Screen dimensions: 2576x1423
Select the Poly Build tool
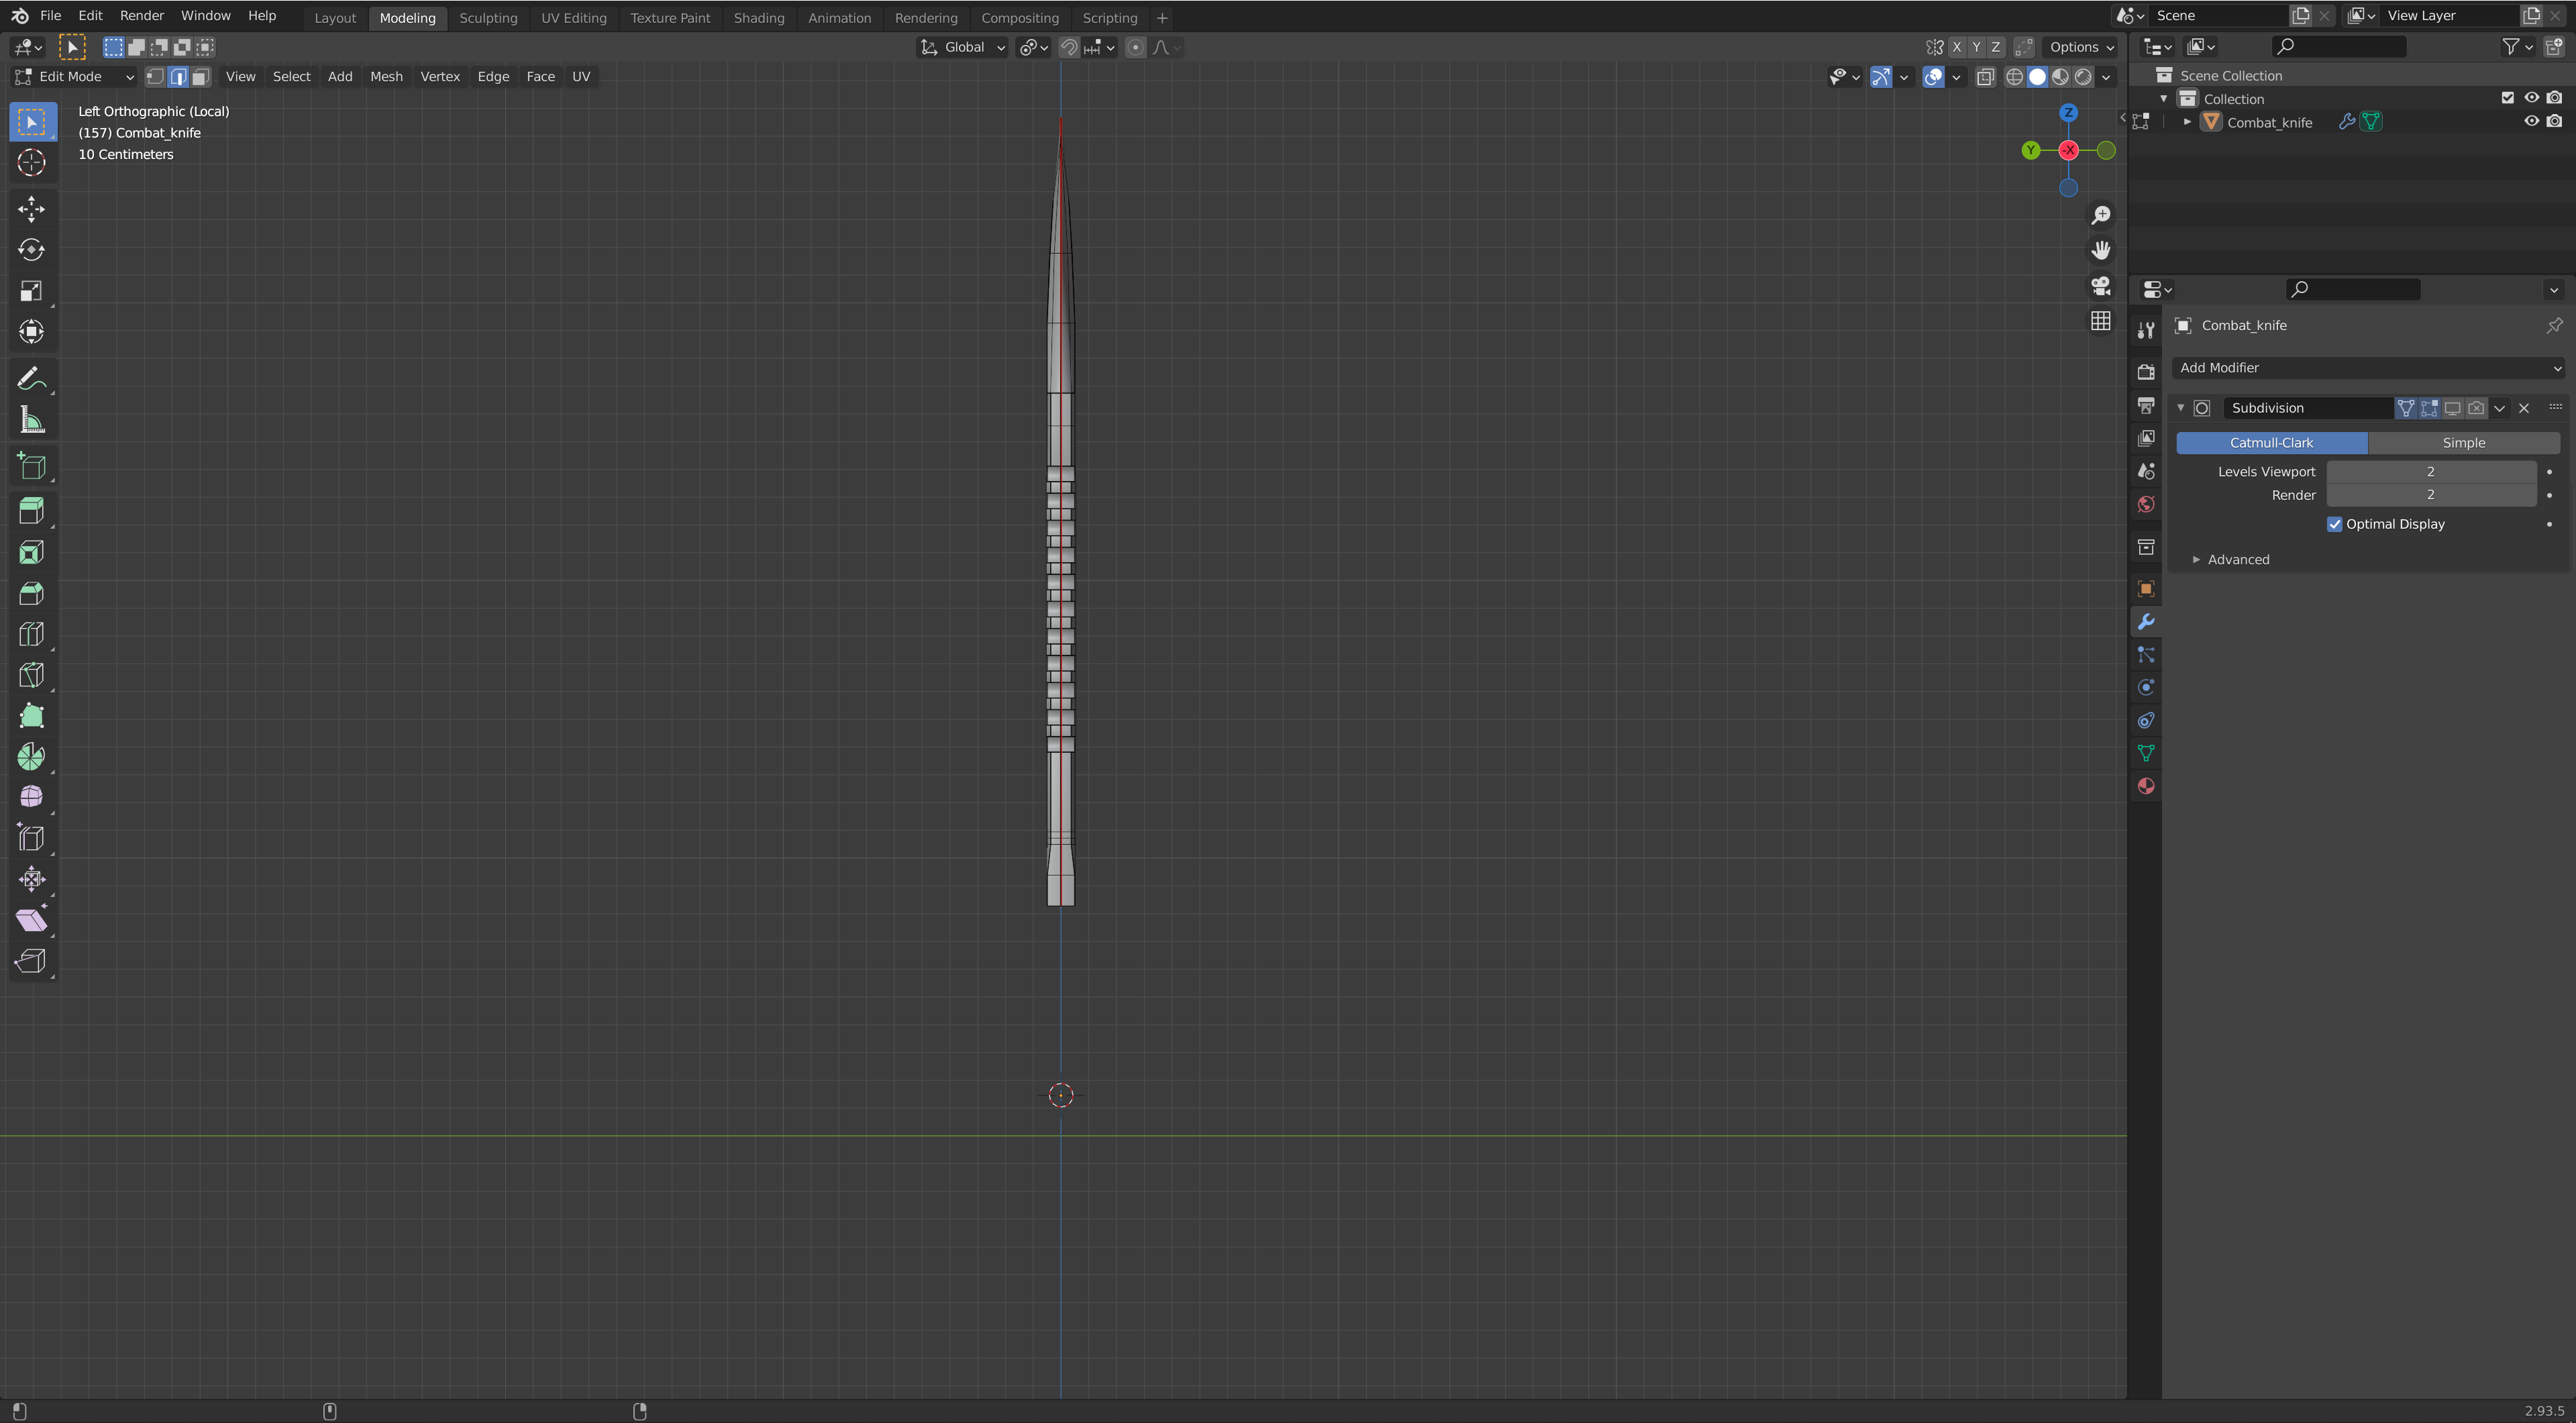click(x=31, y=716)
